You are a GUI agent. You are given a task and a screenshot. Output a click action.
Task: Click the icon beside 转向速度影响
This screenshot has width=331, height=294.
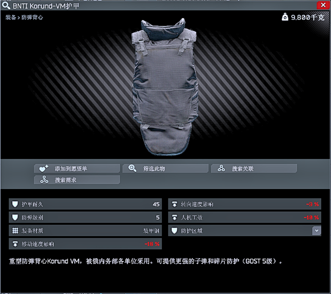pos(174,204)
